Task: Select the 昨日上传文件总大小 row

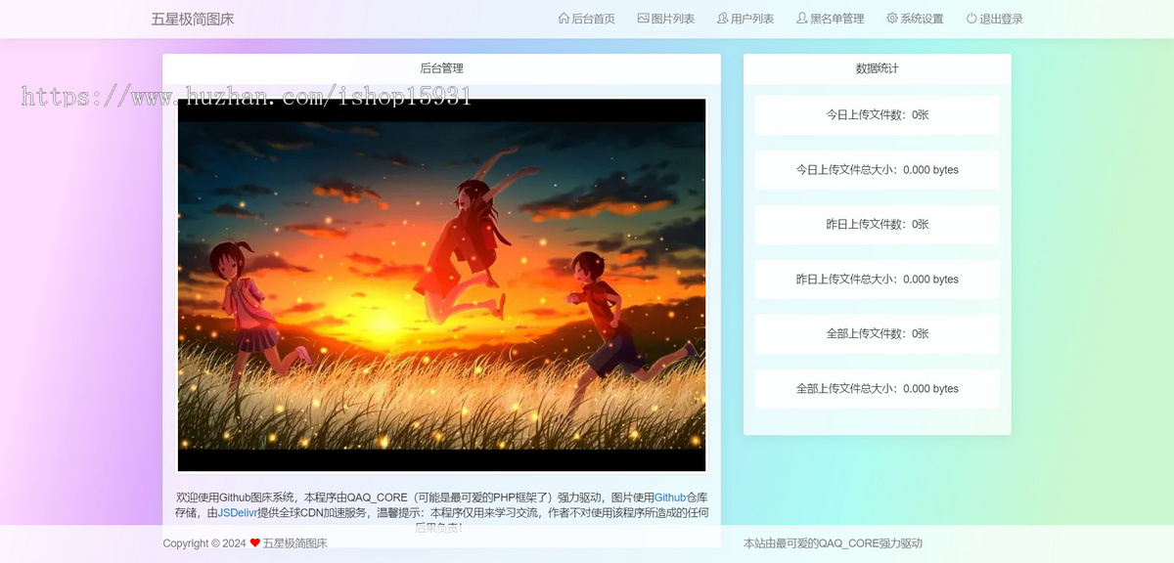Action: coord(878,279)
